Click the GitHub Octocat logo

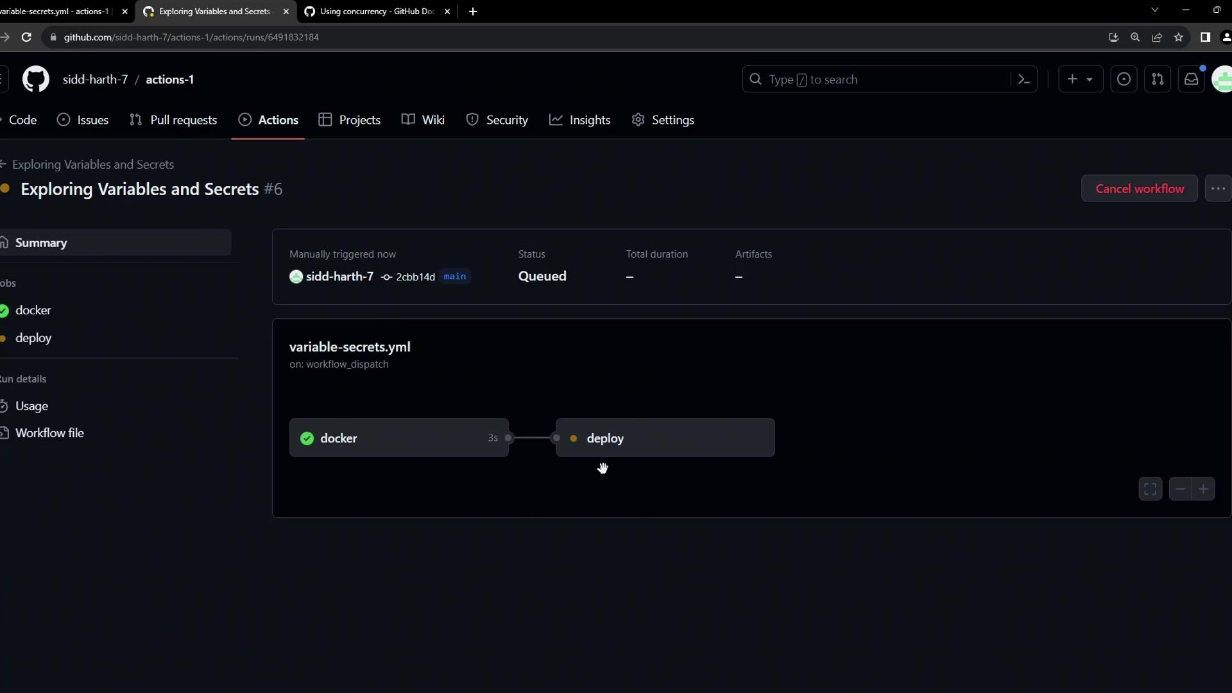[x=36, y=80]
